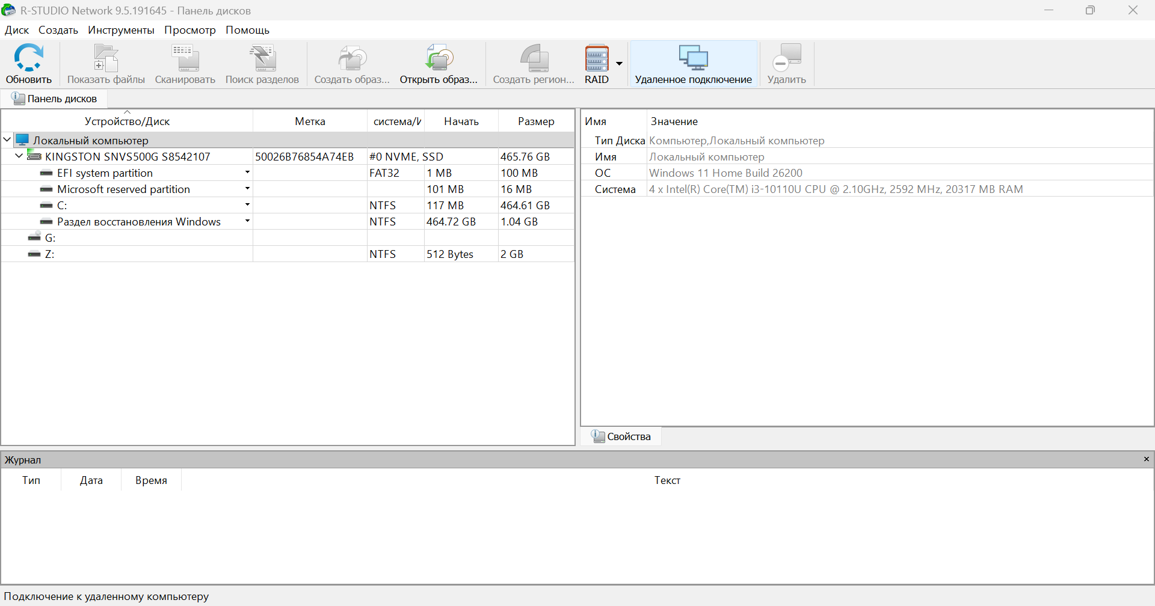
Task: Collapse the KINGSTON SNVS500G disk node
Action: click(19, 156)
